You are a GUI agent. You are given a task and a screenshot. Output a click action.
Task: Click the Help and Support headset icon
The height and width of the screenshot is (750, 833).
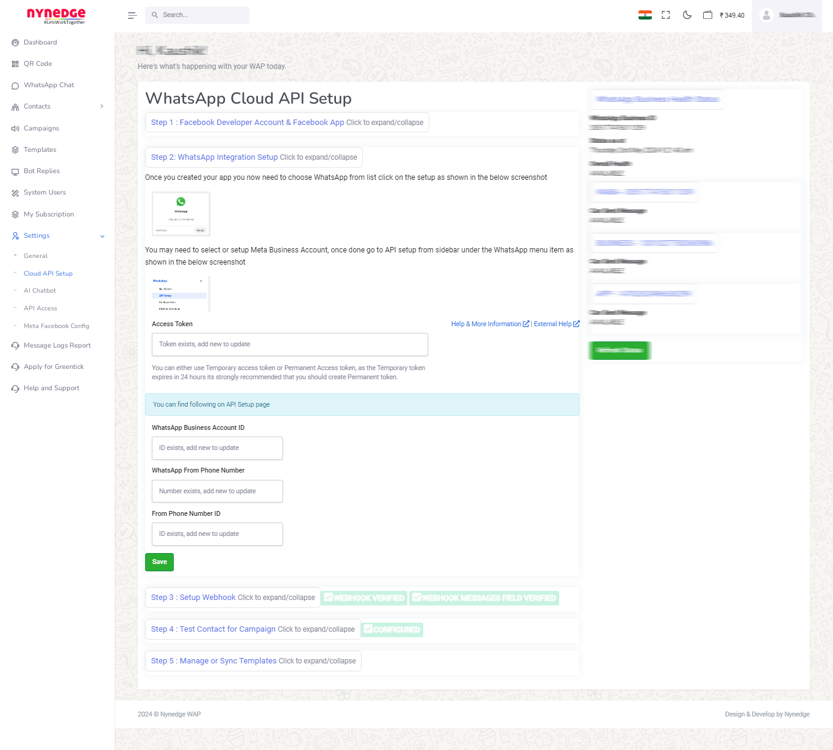(15, 388)
